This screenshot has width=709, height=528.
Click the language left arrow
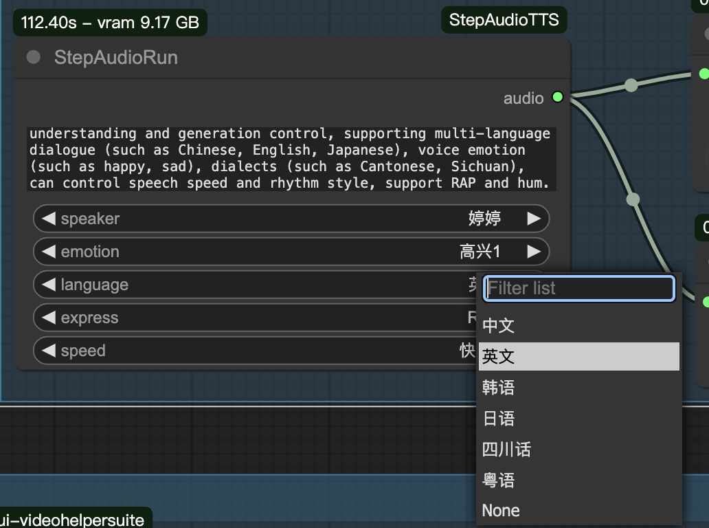point(48,285)
